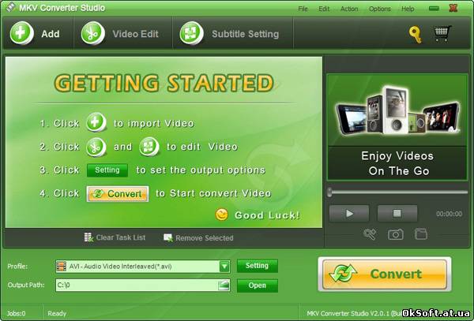Click the 00:00:00 time display
474x321 pixels.
point(449,214)
